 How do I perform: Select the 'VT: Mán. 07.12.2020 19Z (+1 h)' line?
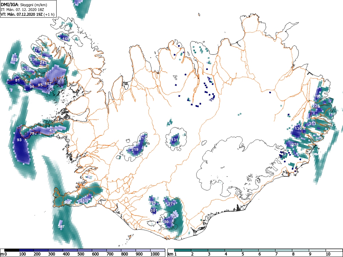pyautogui.click(x=27, y=14)
